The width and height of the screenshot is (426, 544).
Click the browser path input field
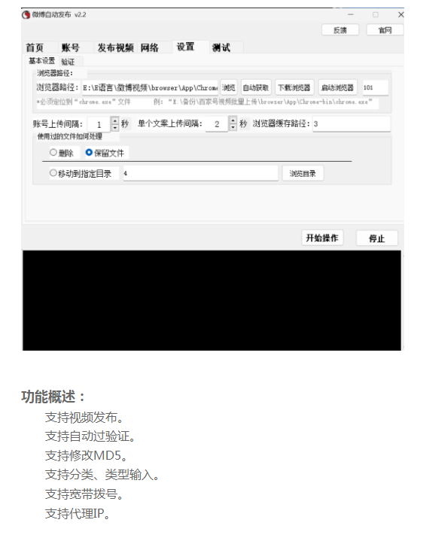tap(151, 88)
